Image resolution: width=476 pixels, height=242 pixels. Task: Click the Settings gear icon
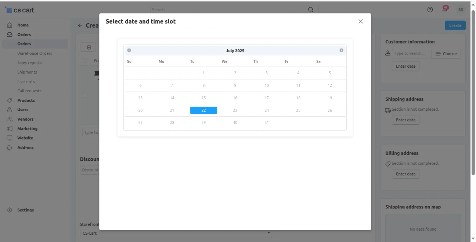tap(10, 210)
